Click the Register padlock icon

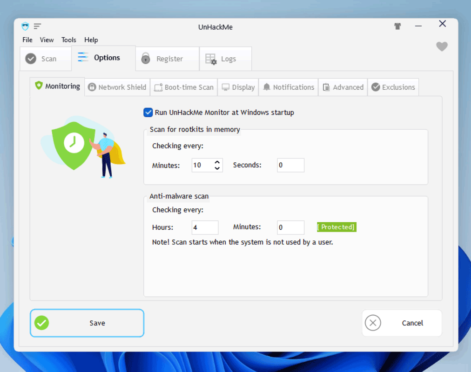[146, 58]
